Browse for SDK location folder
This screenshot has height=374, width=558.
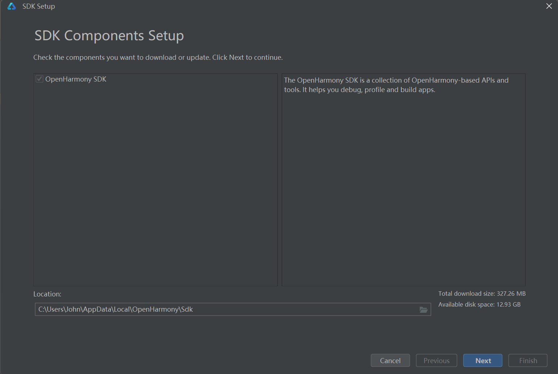coord(423,309)
